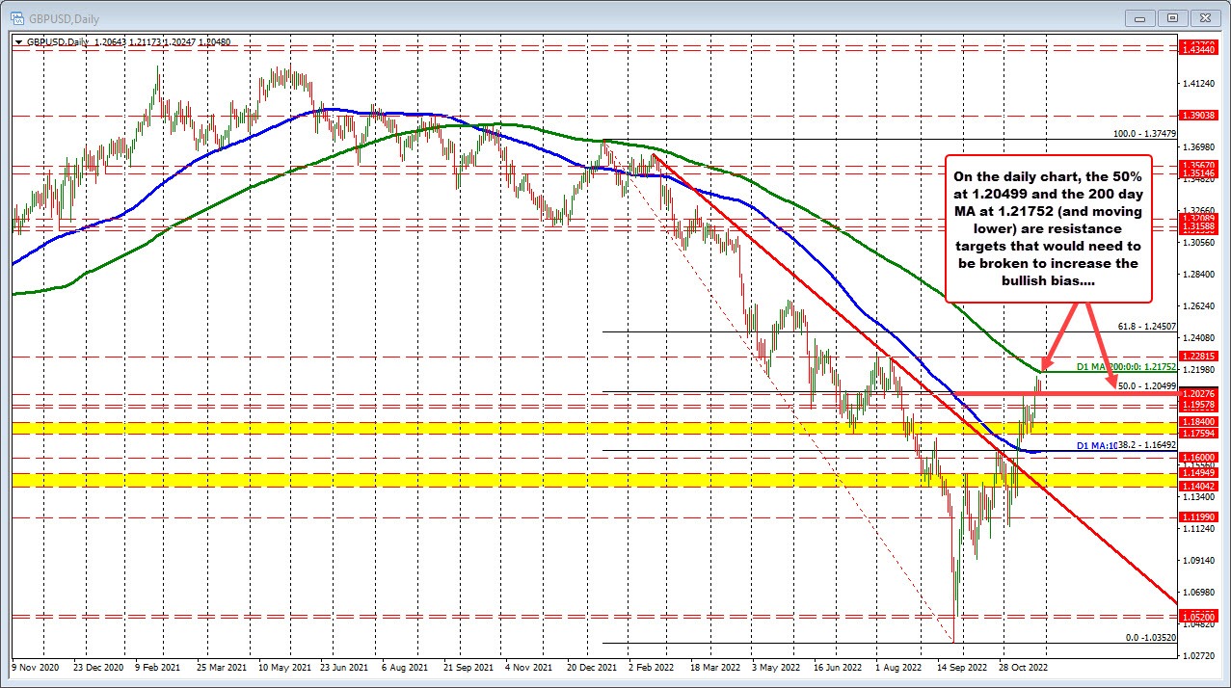
Task: Click the red 1.31588 price tag
Action: coord(1198,225)
